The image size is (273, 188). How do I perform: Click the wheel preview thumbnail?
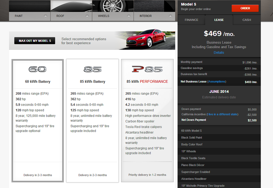pyautogui.click(x=113, y=6)
